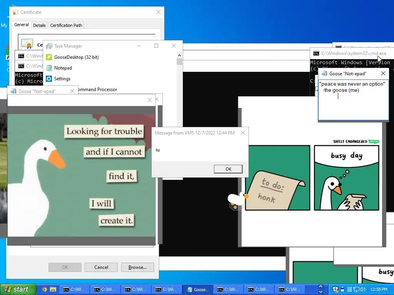Click the notepad icon of the right Goose "Not-epad" window
394x295 pixels.
pyautogui.click(x=324, y=73)
